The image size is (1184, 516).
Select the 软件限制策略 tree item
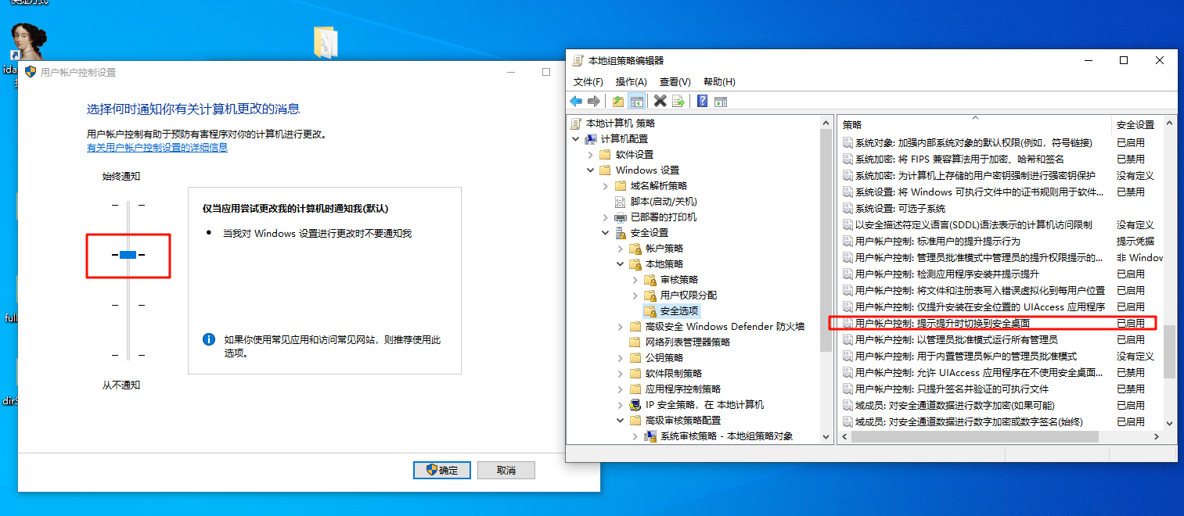(x=673, y=374)
